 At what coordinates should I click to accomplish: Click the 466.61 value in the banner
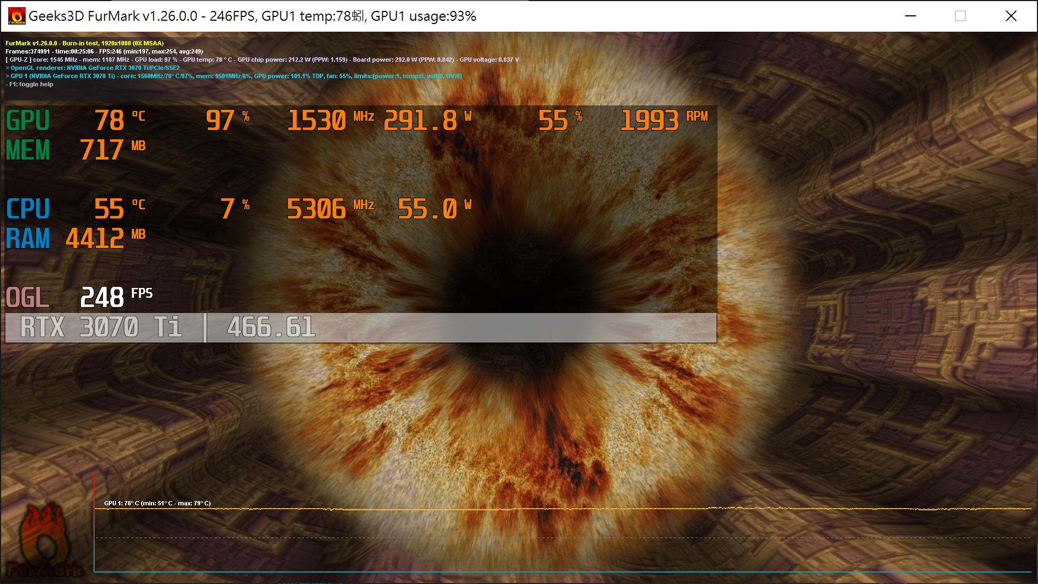pyautogui.click(x=271, y=327)
